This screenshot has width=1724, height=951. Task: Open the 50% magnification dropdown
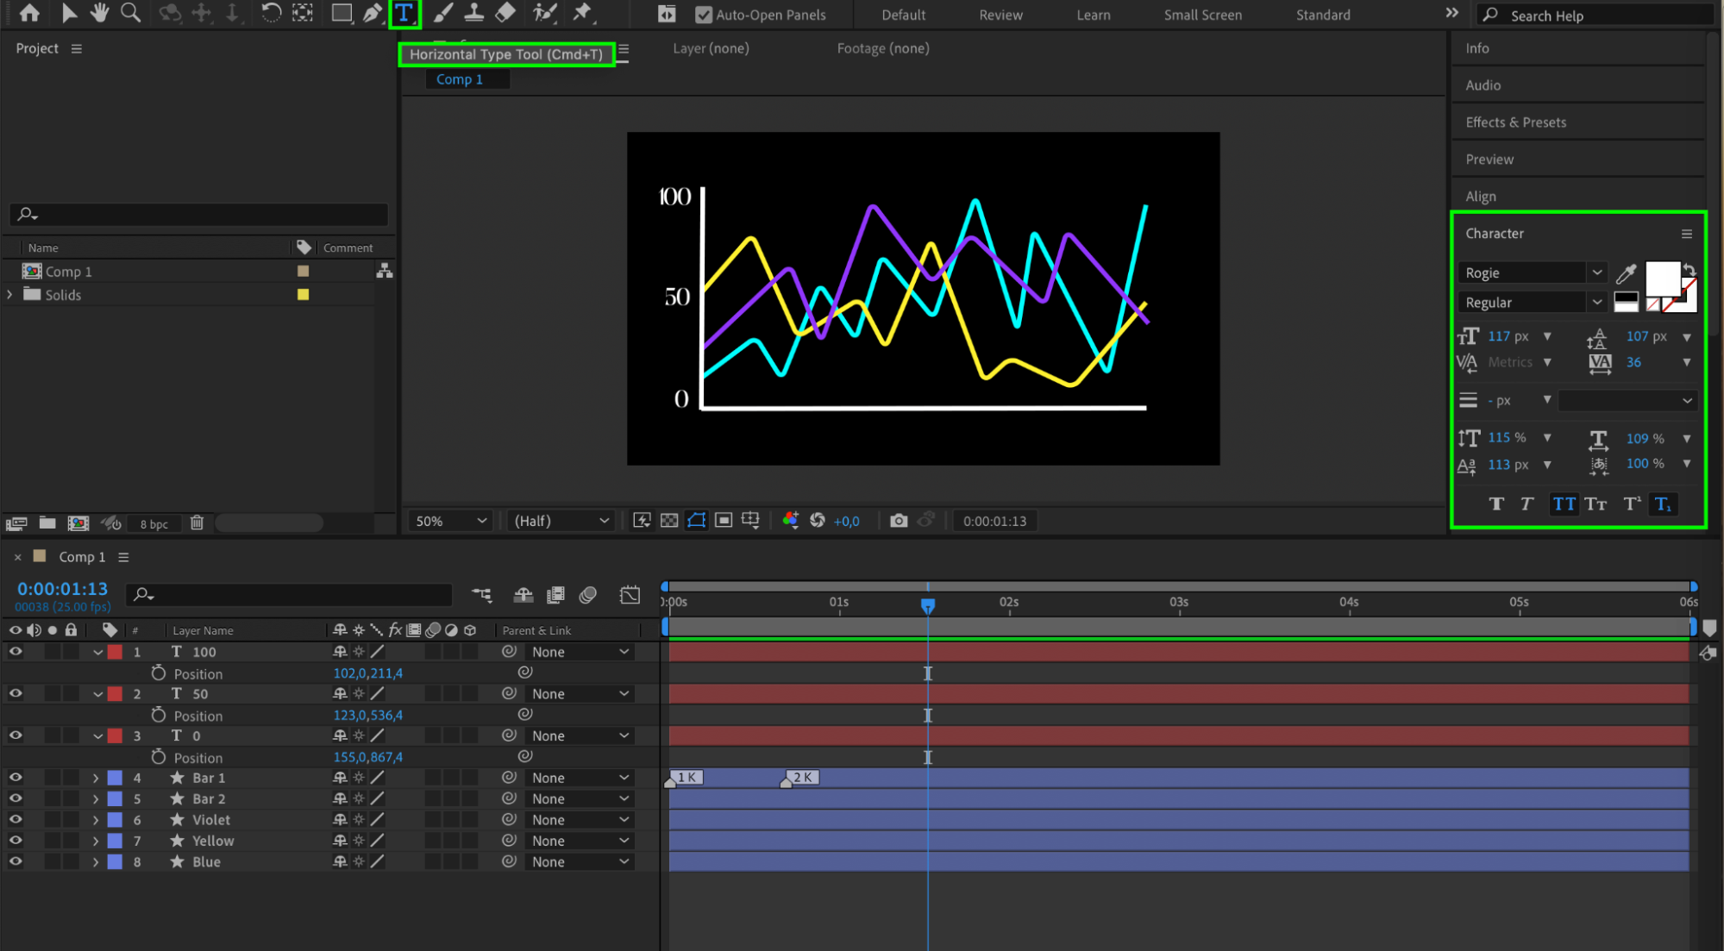pyautogui.click(x=450, y=521)
